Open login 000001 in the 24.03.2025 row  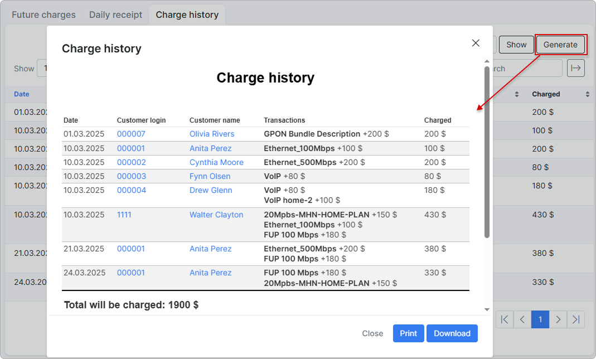(x=131, y=273)
